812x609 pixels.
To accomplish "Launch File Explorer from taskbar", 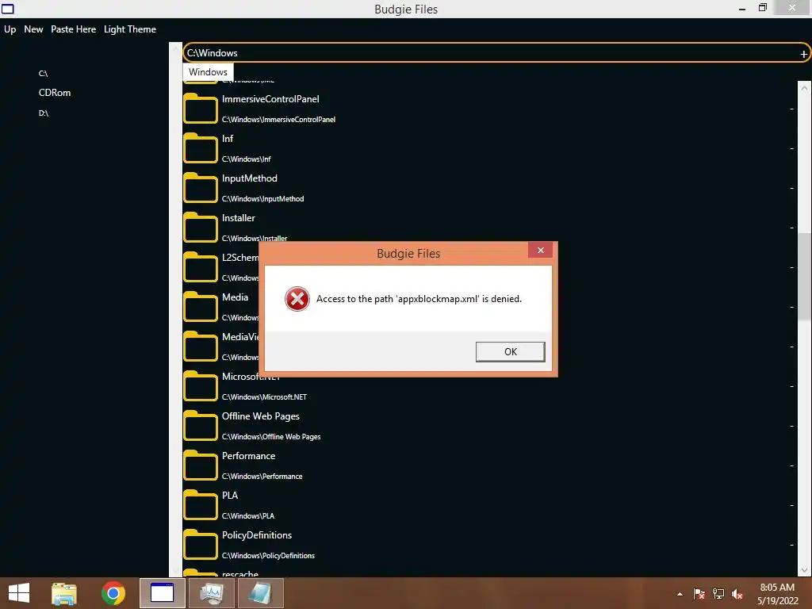I will tap(64, 593).
